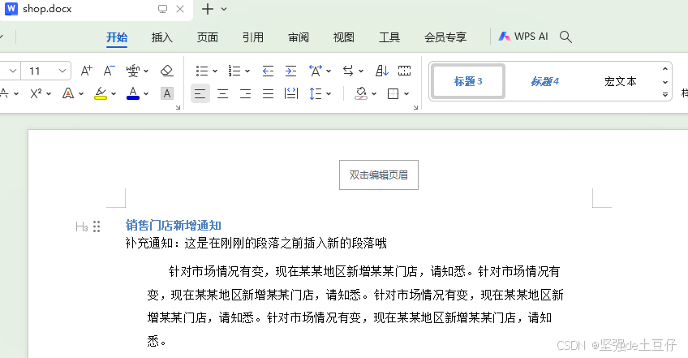
Task: Align paragraph to the right
Action: point(245,93)
